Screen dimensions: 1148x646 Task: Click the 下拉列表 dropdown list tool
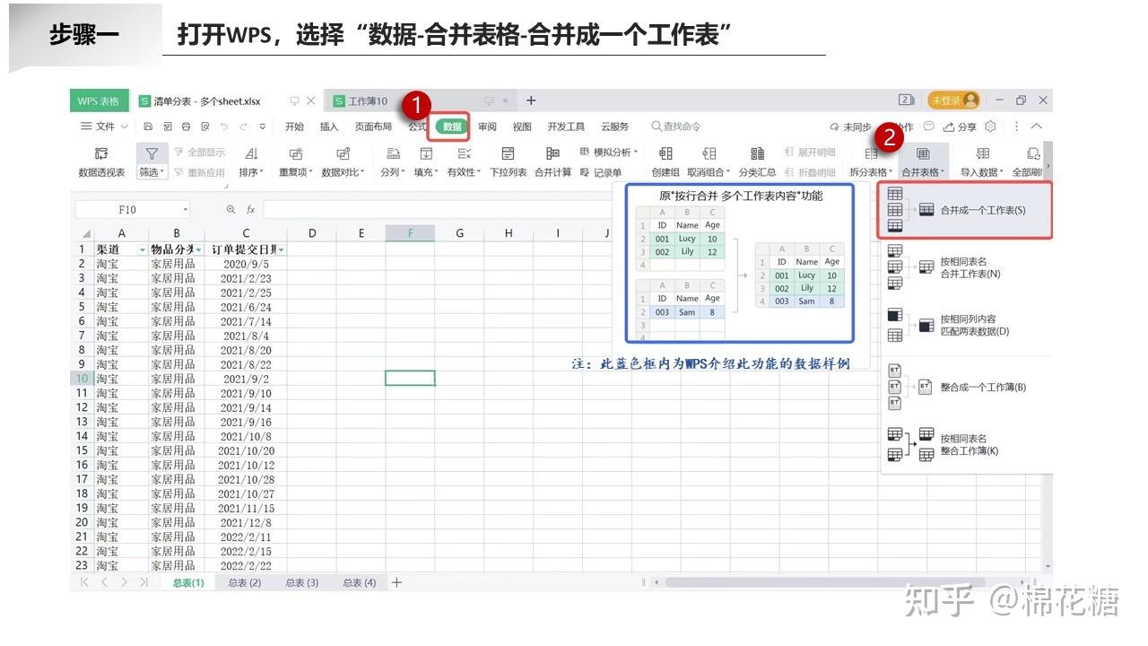[x=508, y=161]
